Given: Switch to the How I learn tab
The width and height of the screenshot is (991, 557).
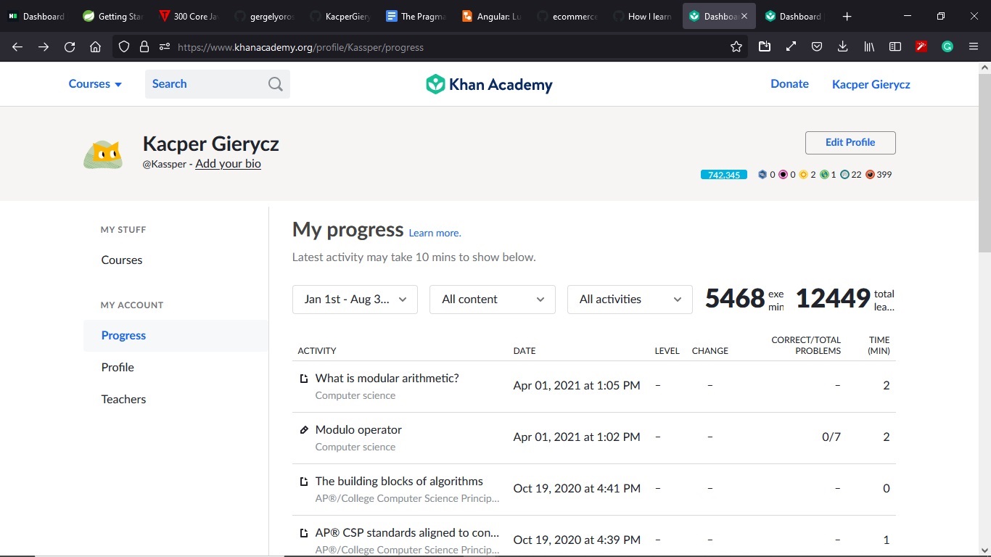Looking at the screenshot, I should point(643,16).
